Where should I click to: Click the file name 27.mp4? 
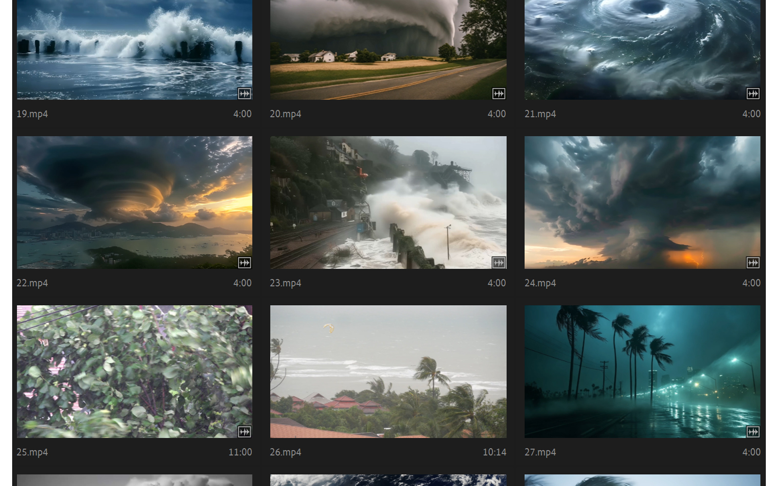point(540,452)
